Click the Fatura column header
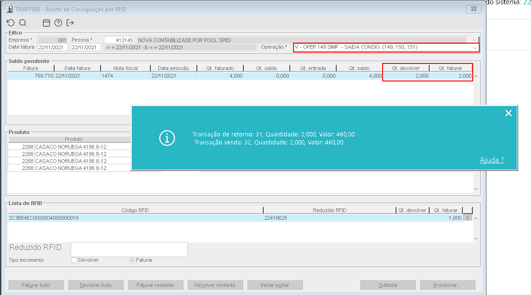531x295 pixels. 31,68
